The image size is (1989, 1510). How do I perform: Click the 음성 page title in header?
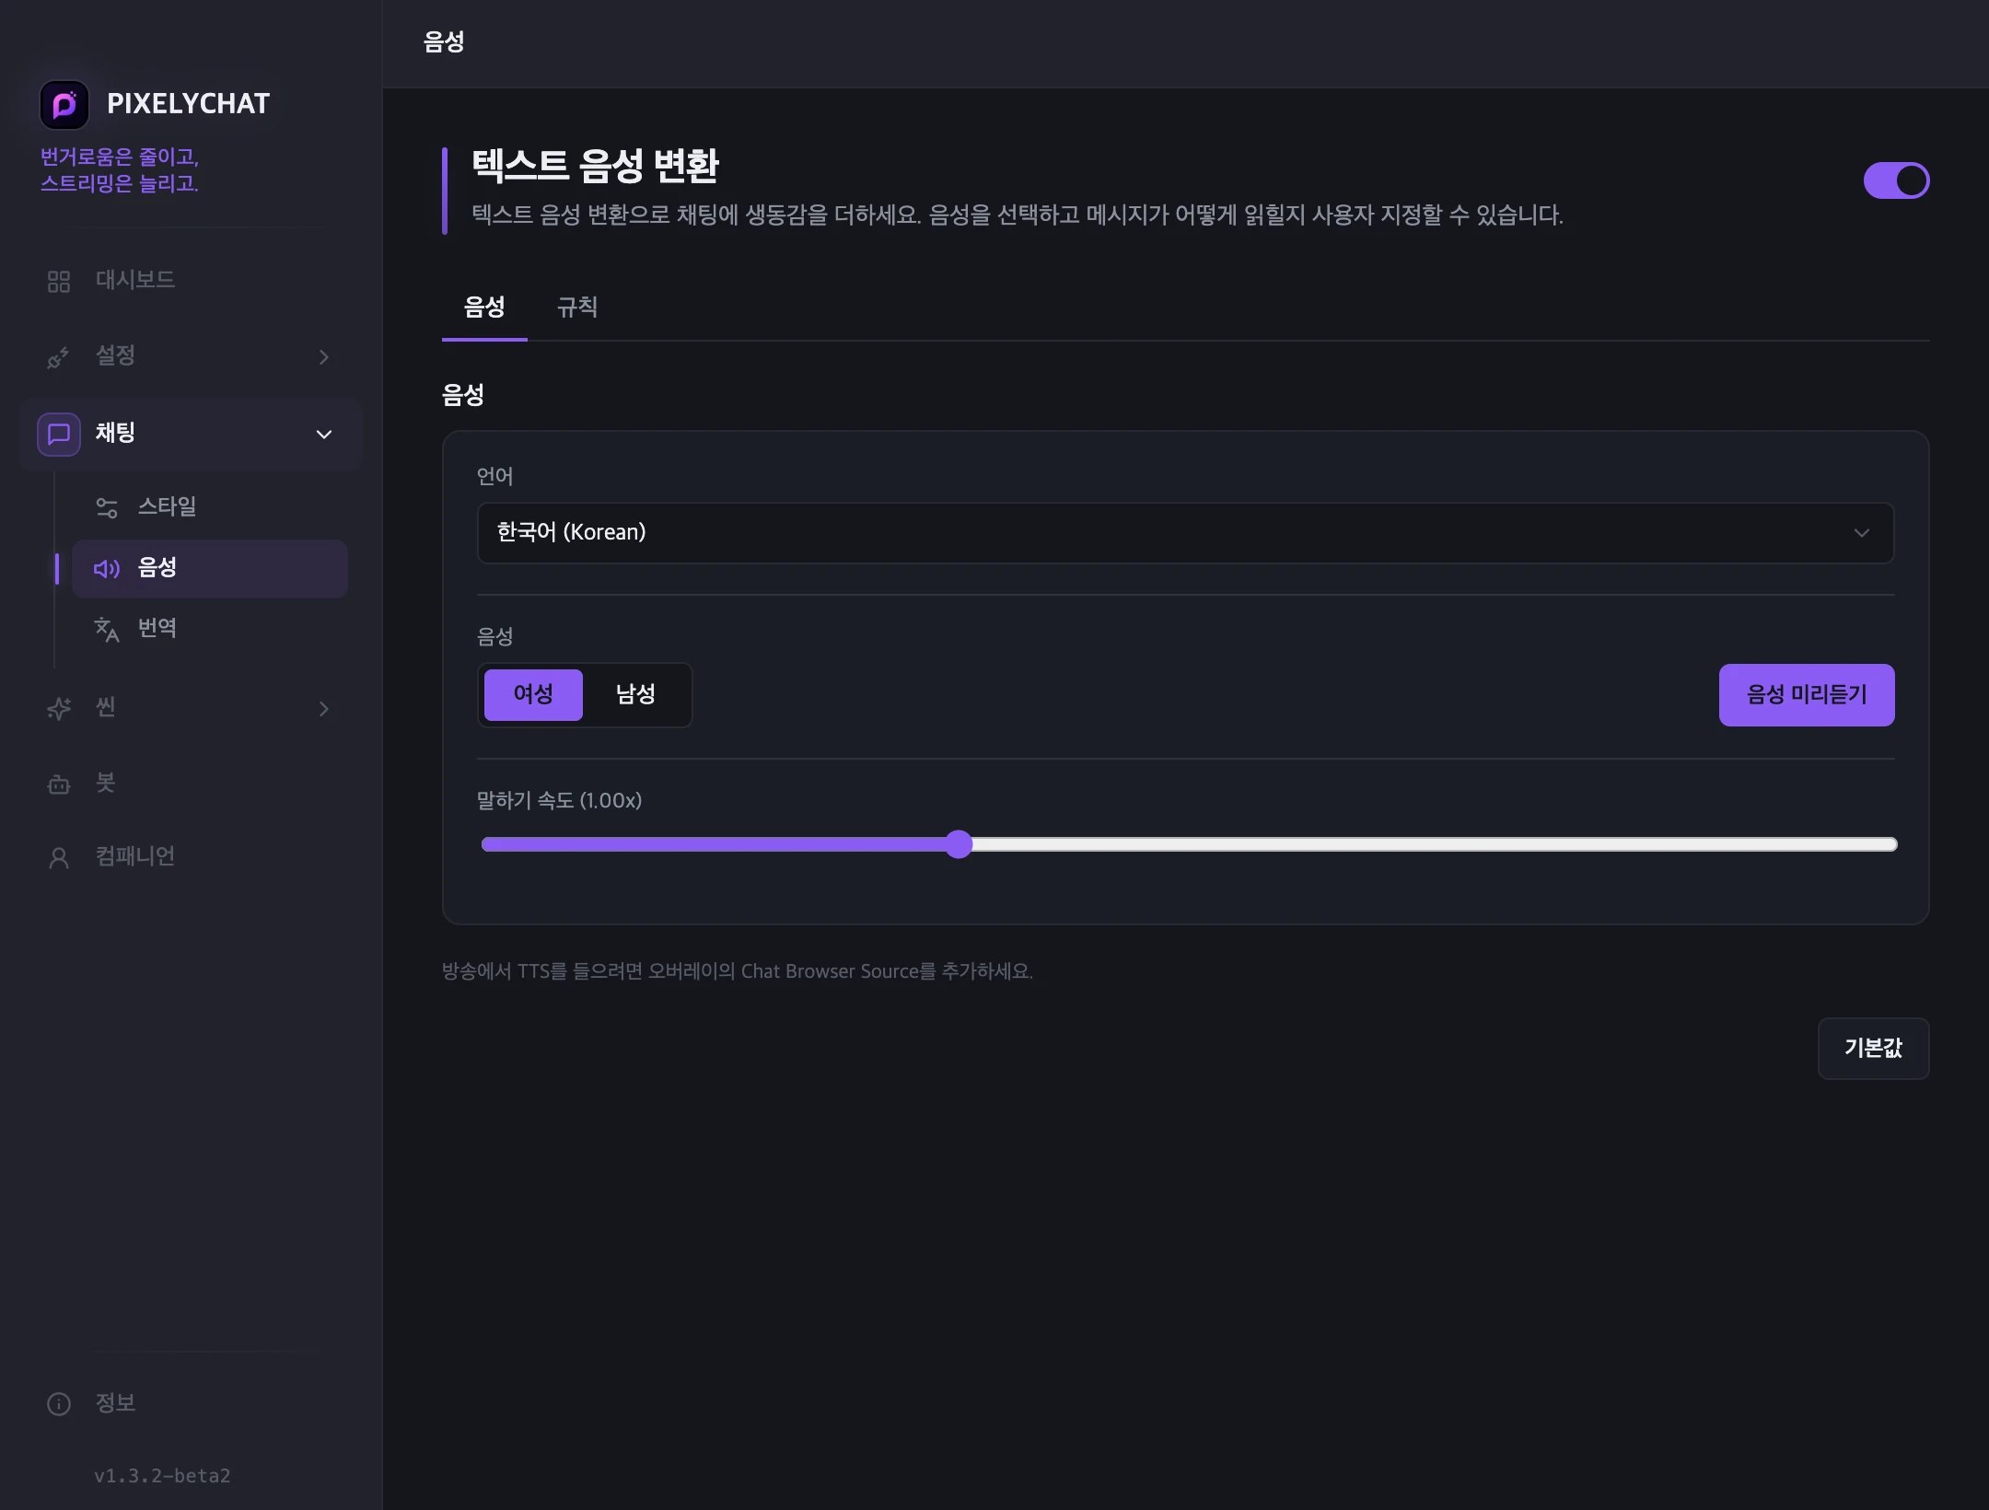(x=444, y=41)
